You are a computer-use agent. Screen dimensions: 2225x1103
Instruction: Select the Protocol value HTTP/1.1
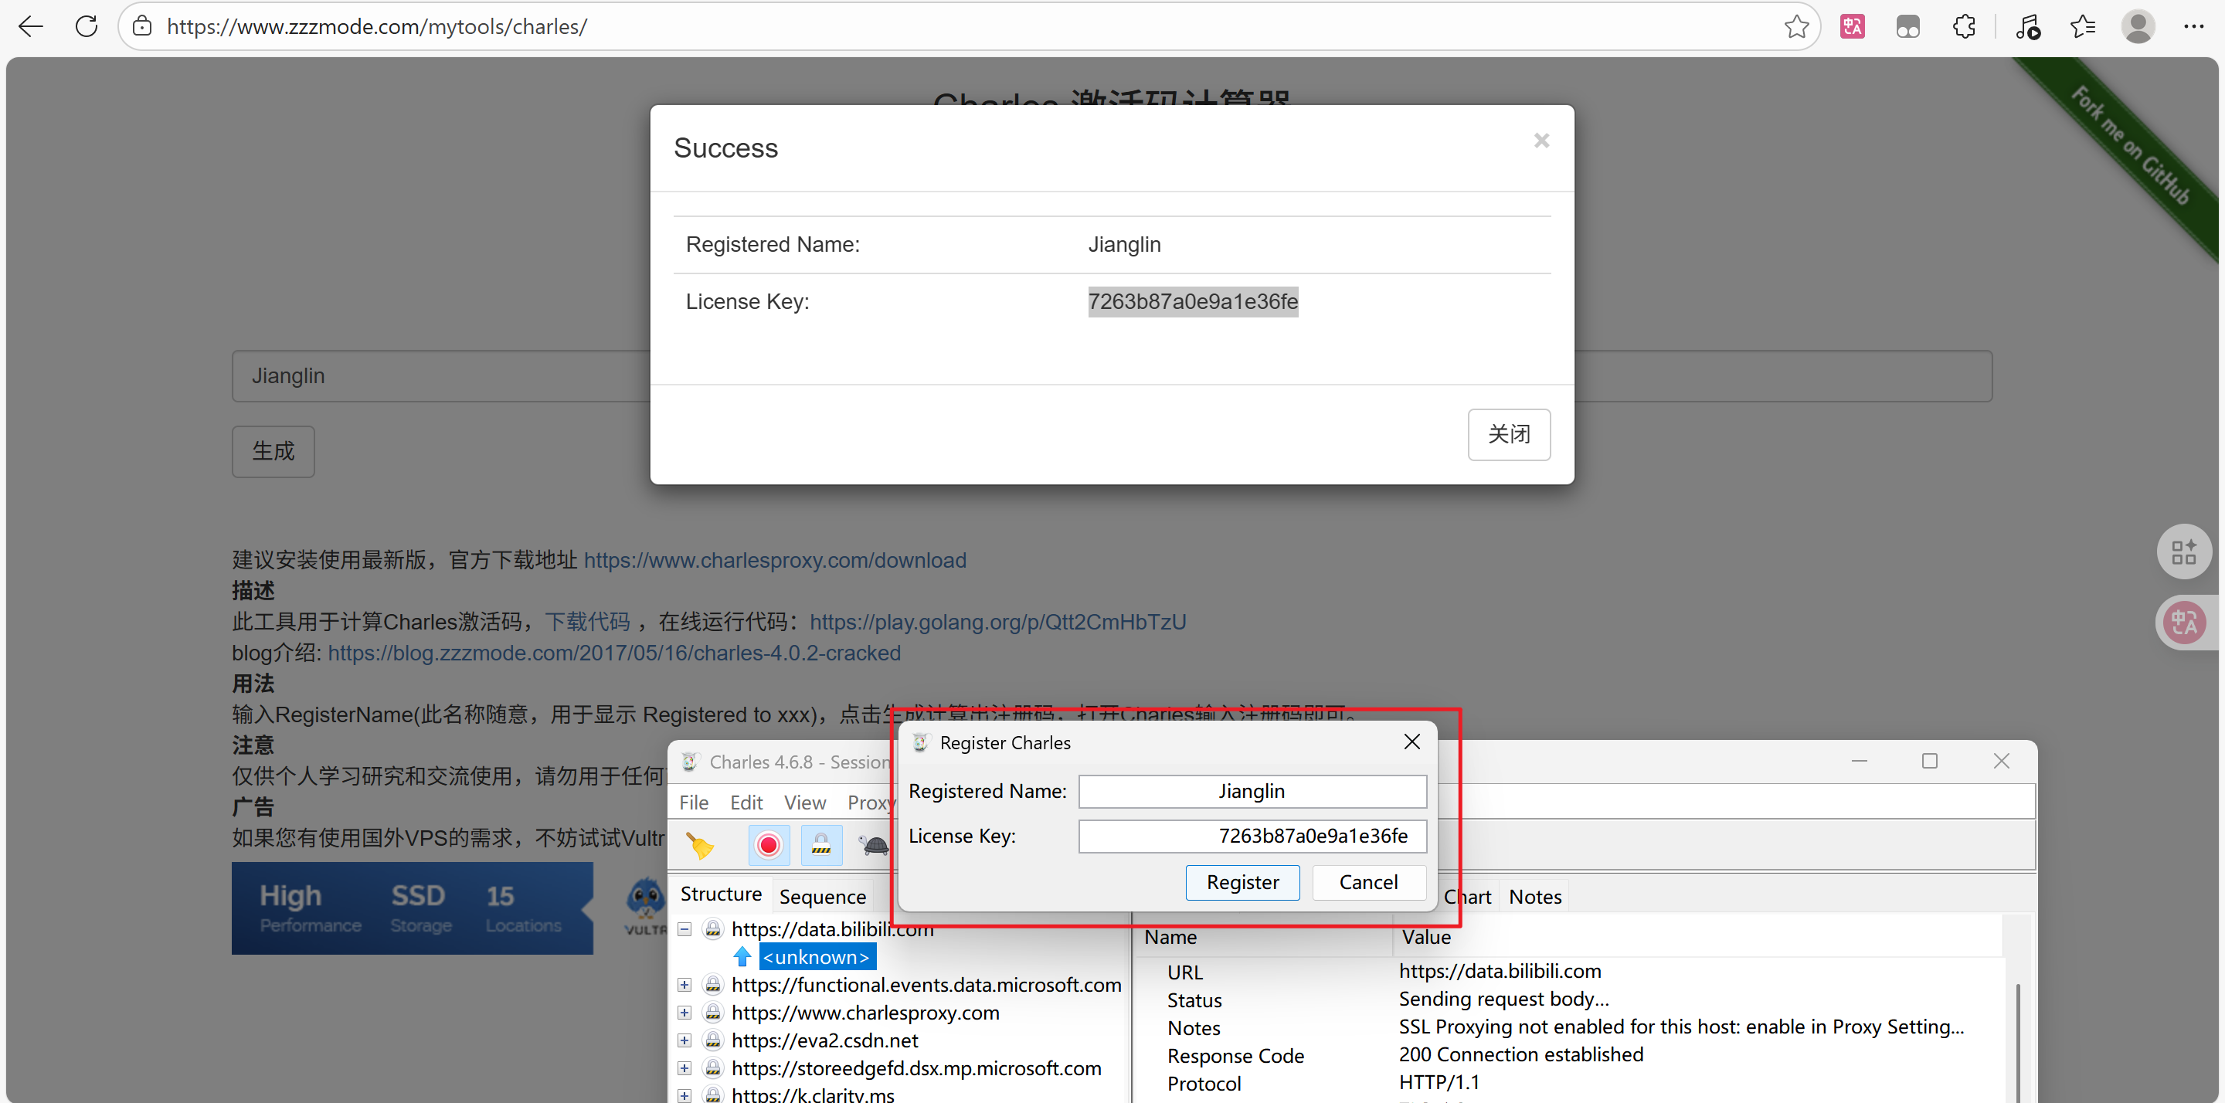[1439, 1082]
